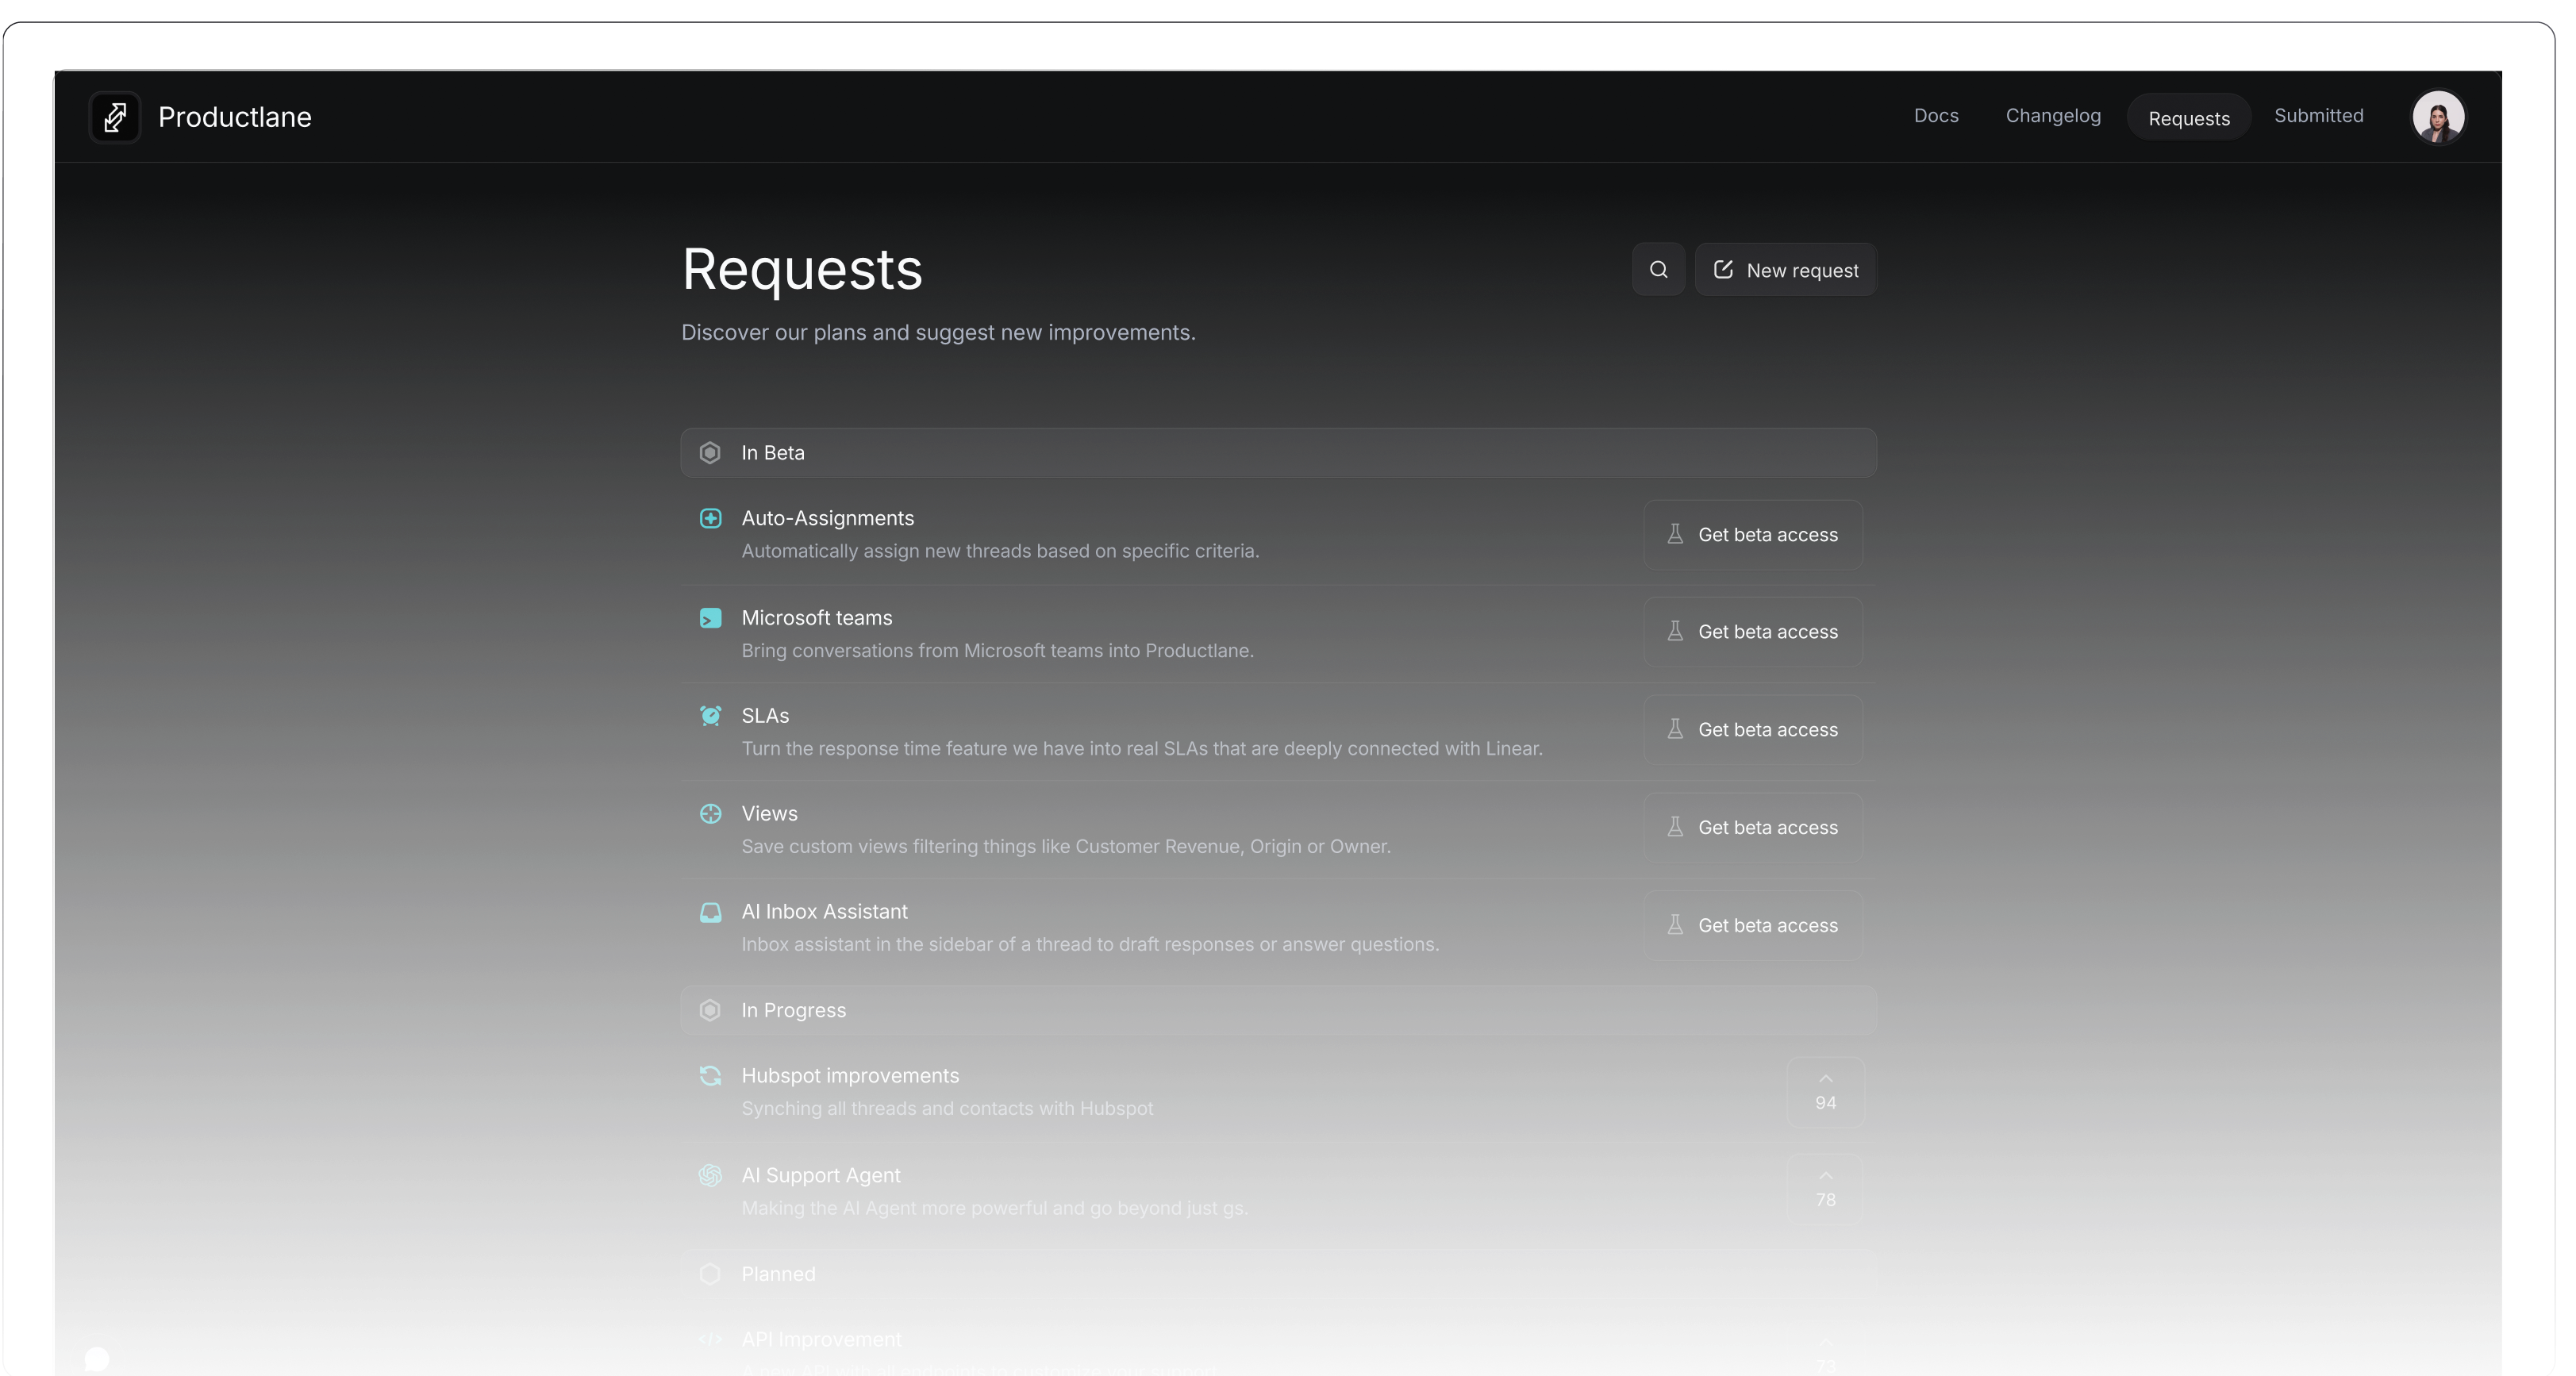Click the AI Support Agent icon
The height and width of the screenshot is (1376, 2576).
(710, 1176)
